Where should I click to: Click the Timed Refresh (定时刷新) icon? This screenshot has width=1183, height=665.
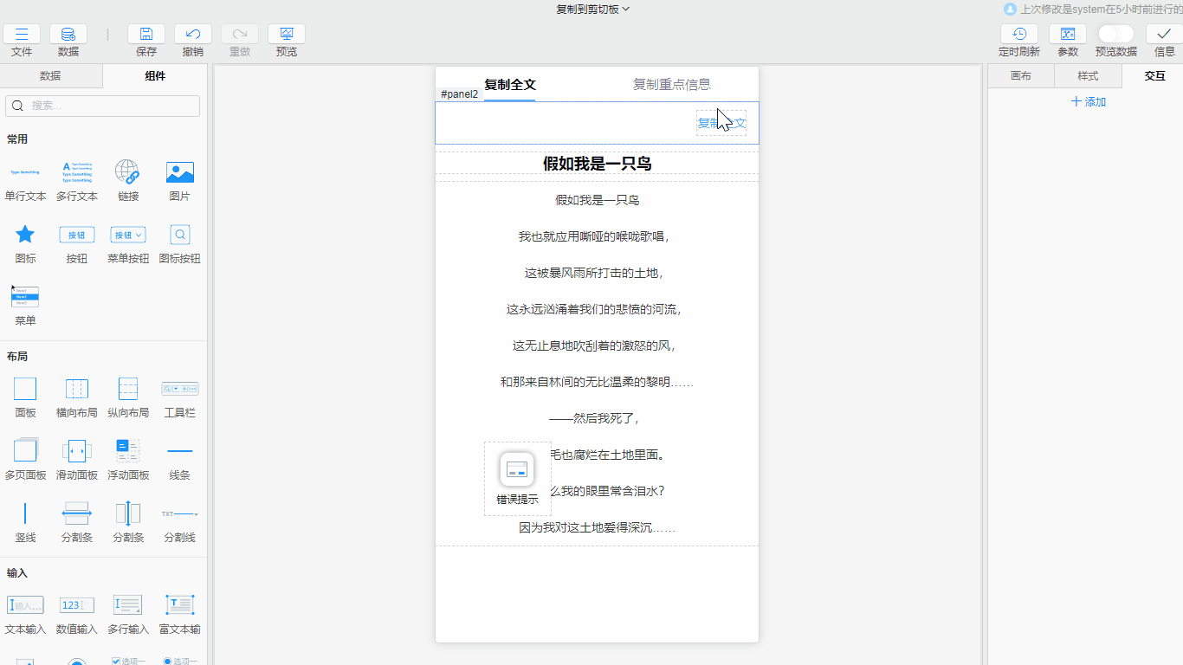[1019, 35]
